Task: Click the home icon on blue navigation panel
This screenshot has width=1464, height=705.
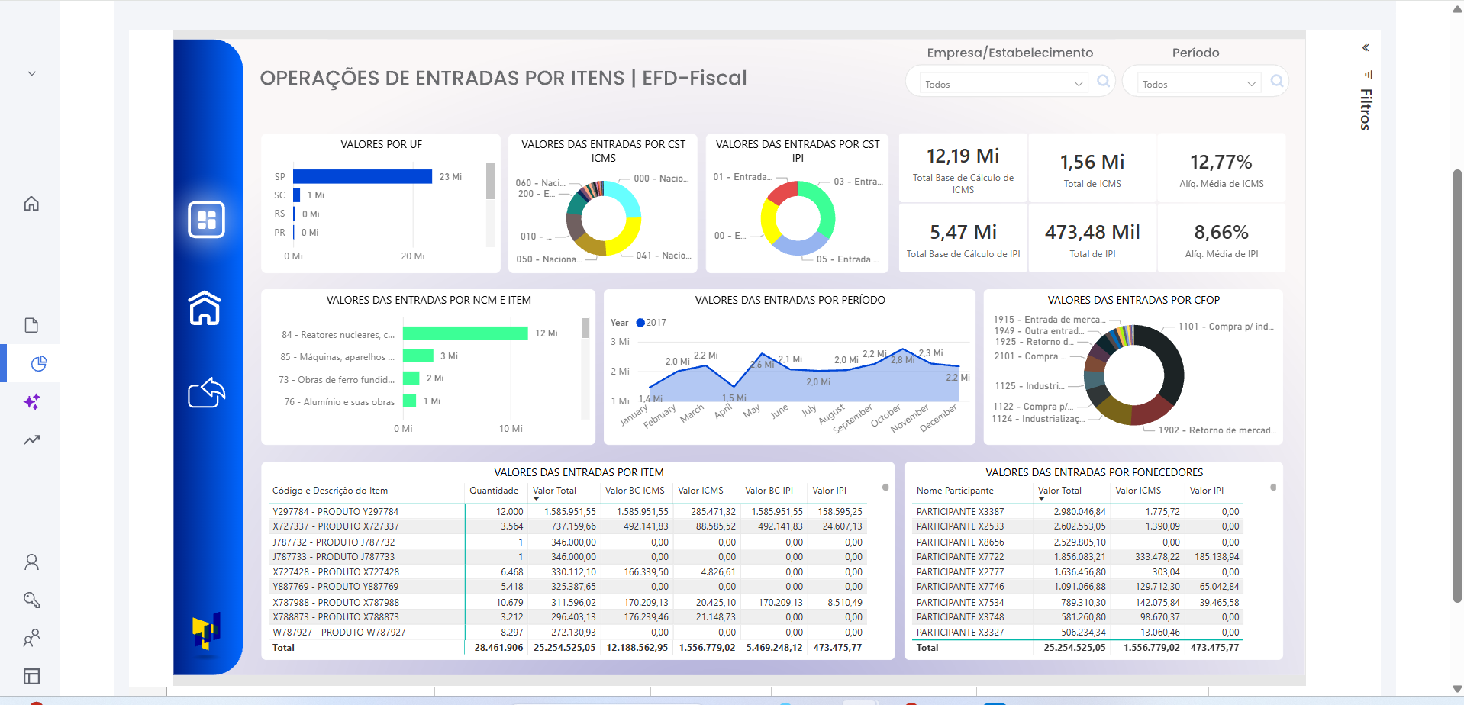Action: pos(206,307)
